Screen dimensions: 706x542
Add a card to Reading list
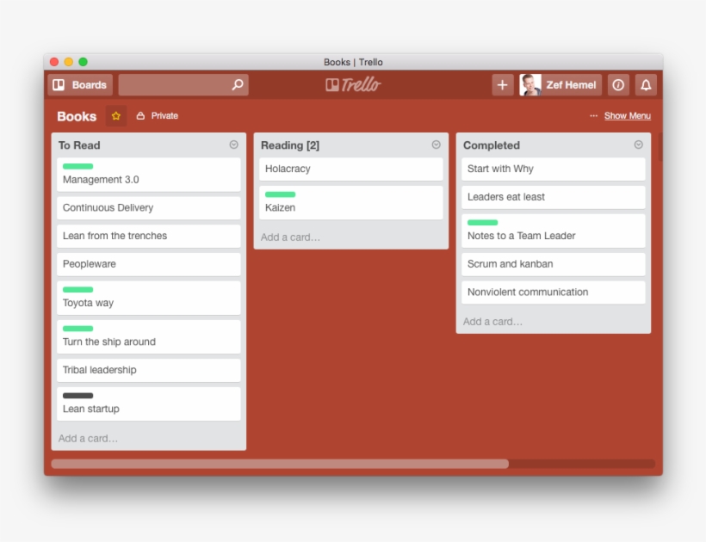(x=290, y=237)
